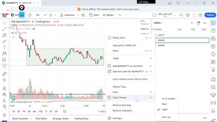This screenshot has height=122, width=217.
Task: Switch to the Pine Editor tab
Action: click(x=41, y=119)
